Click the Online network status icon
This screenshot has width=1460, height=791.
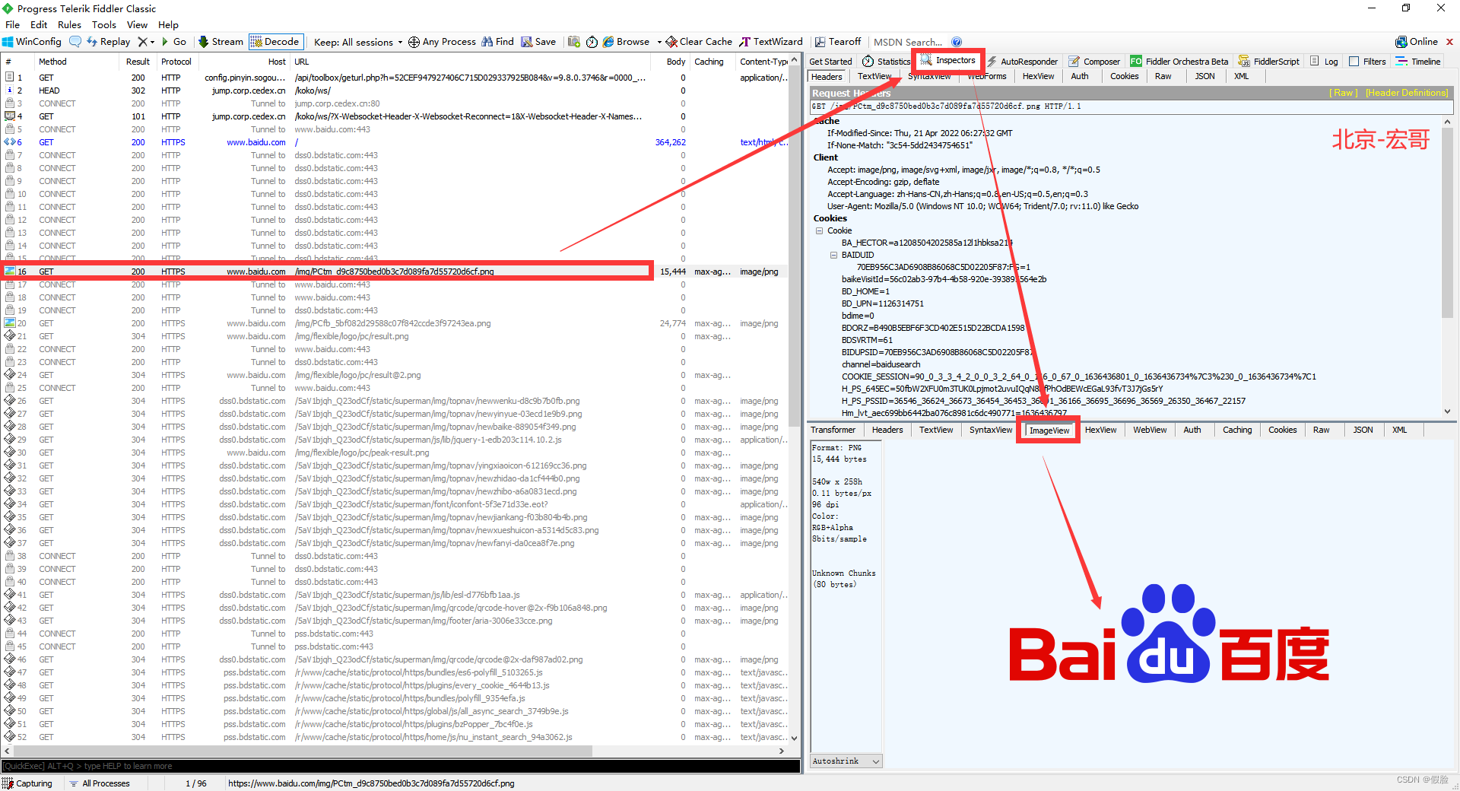(x=1401, y=42)
